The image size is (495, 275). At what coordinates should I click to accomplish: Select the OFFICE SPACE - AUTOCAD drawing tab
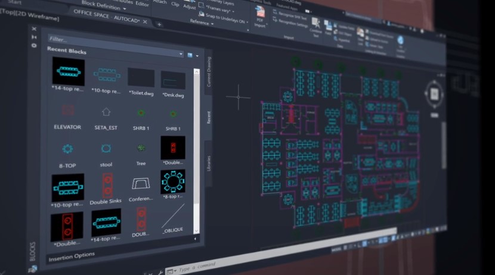106,16
